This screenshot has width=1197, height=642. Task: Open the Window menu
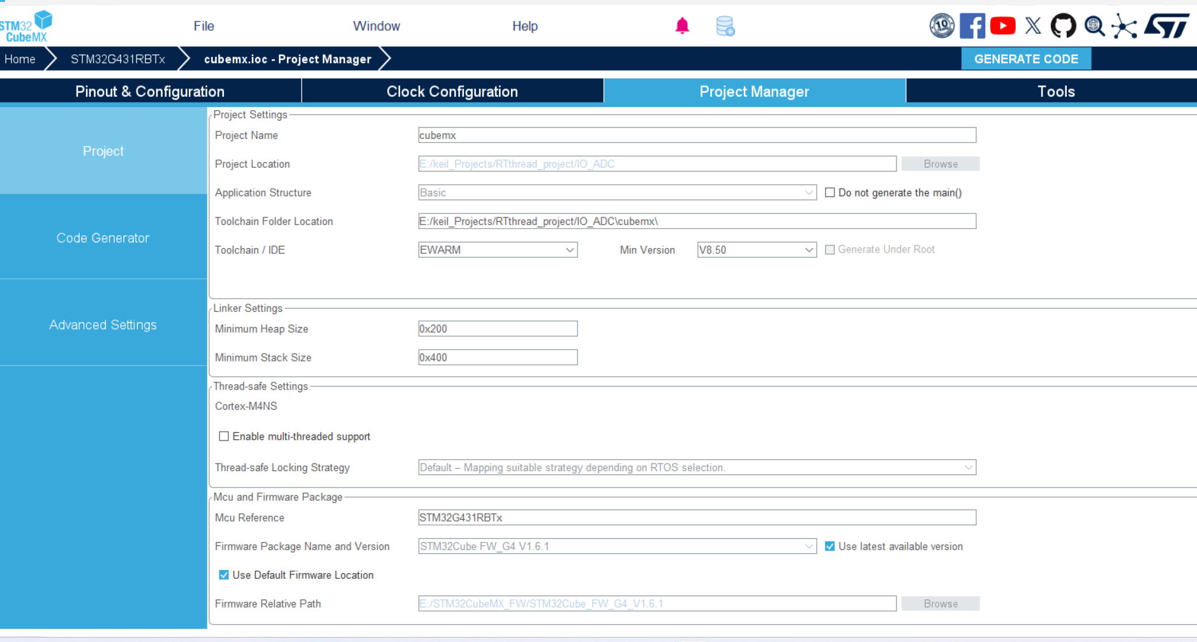pyautogui.click(x=376, y=26)
